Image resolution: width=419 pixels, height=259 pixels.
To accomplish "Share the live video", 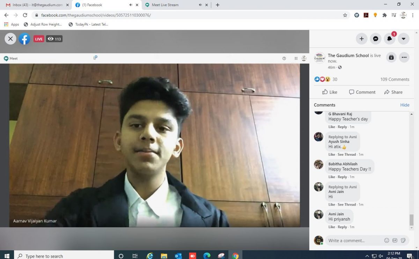I will [x=393, y=92].
